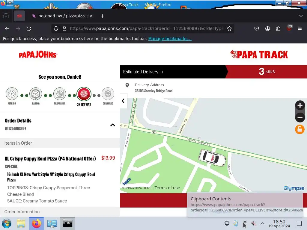Open the tracking protection shield panel
The image size is (307, 230).
pyautogui.click(x=56, y=28)
